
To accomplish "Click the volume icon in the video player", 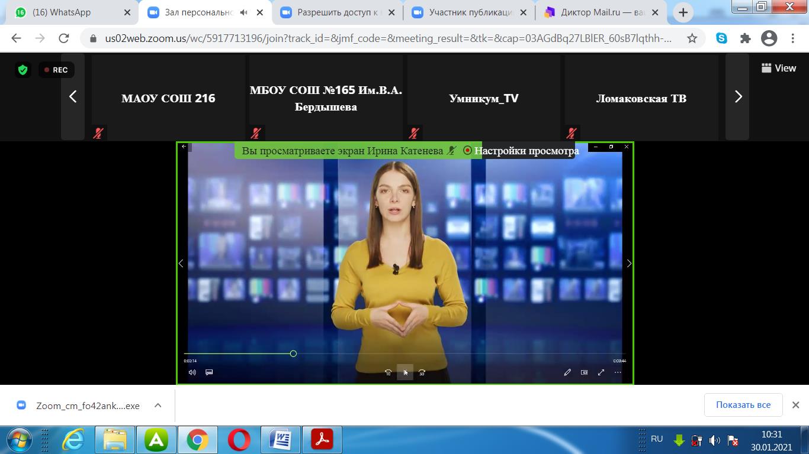I will [x=192, y=372].
